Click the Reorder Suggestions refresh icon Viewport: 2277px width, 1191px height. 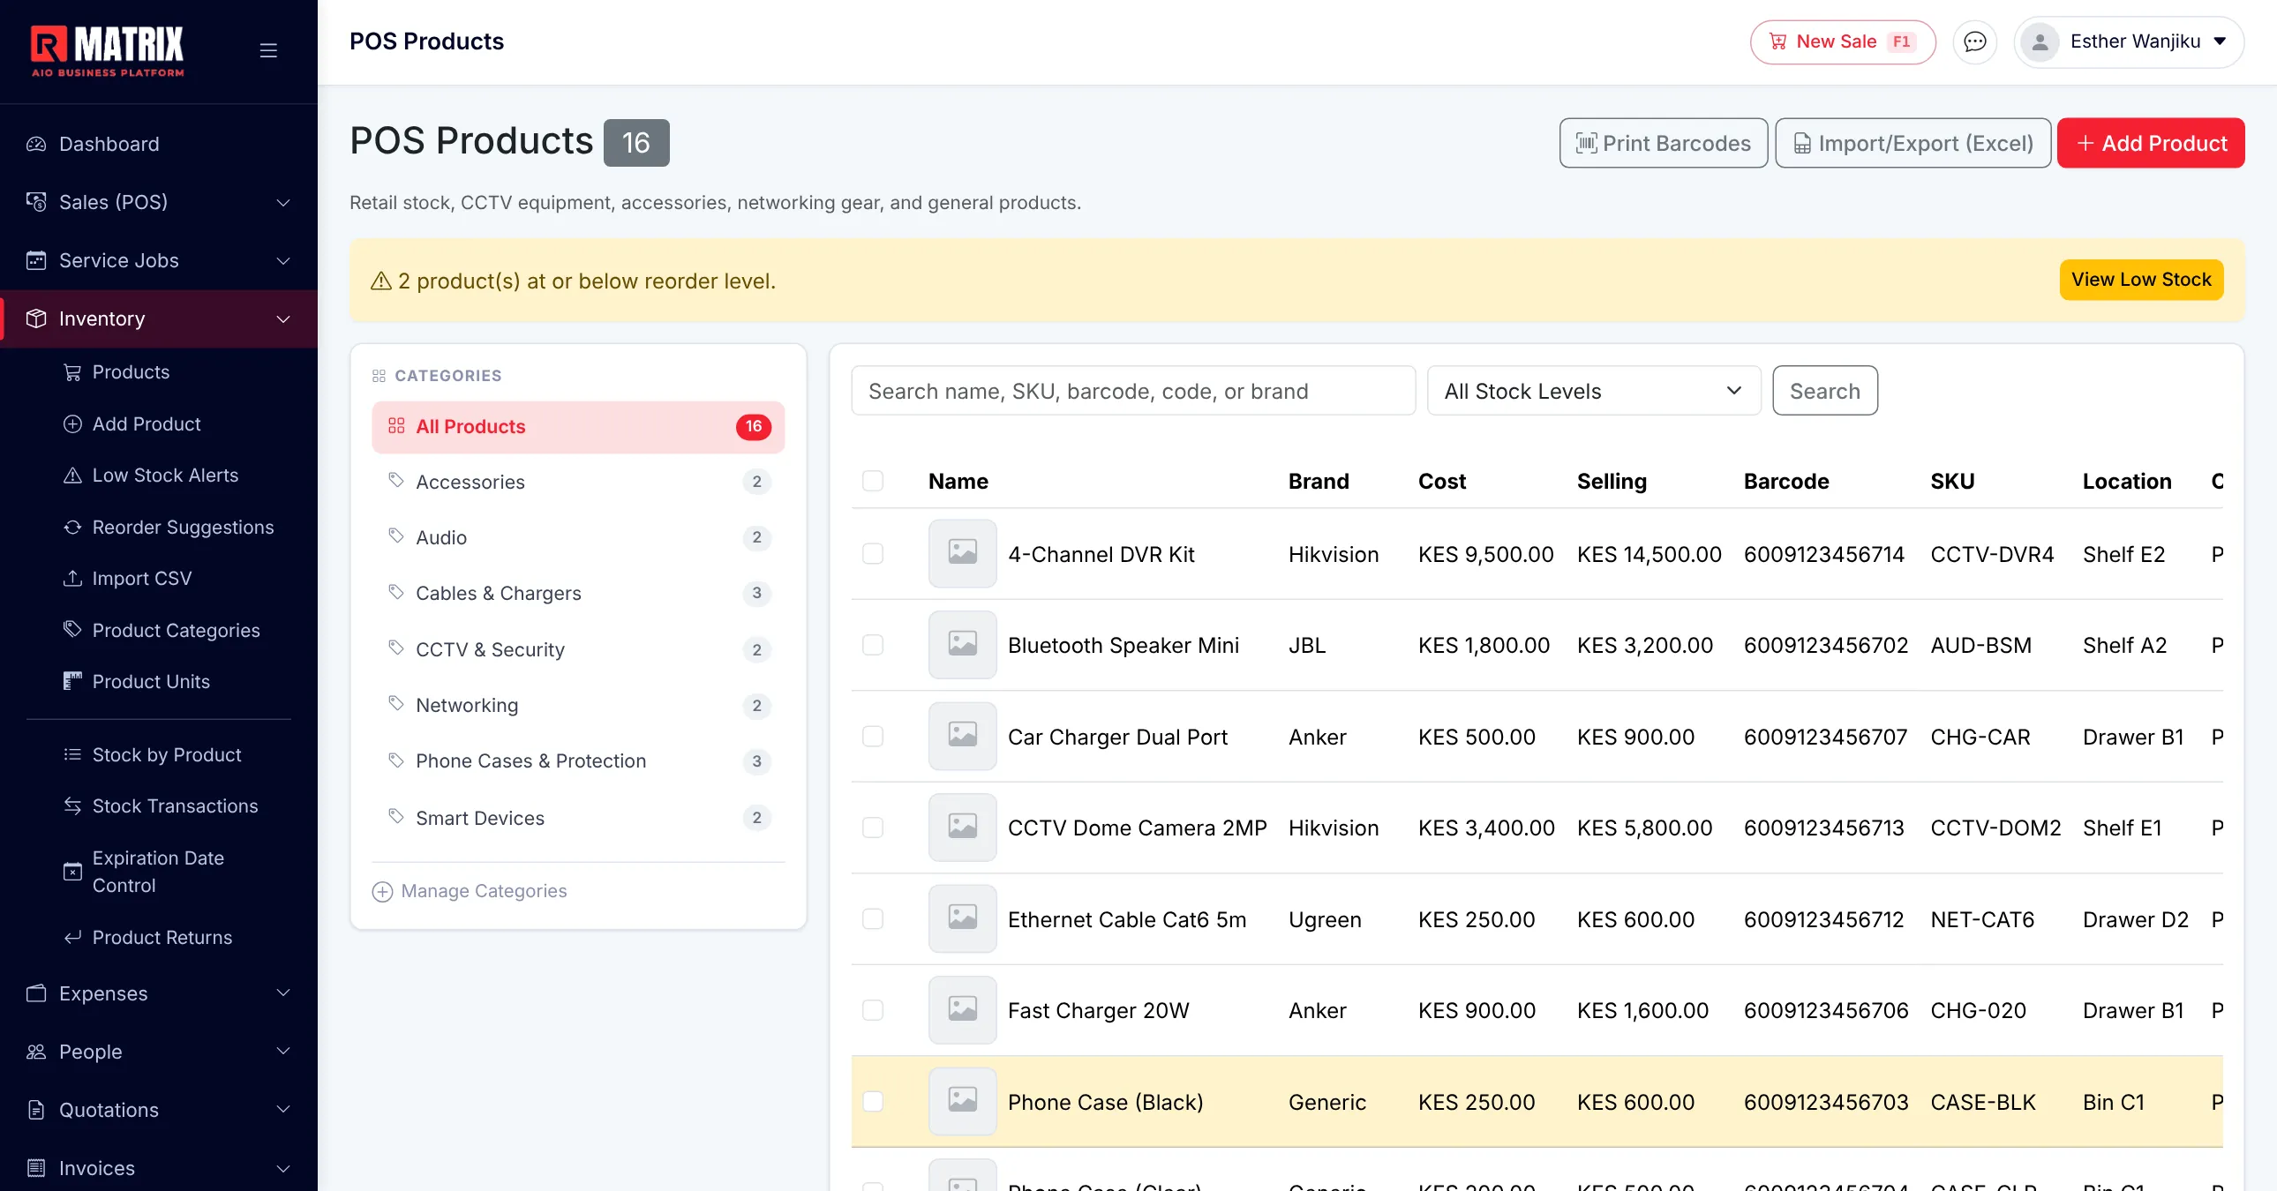[73, 528]
